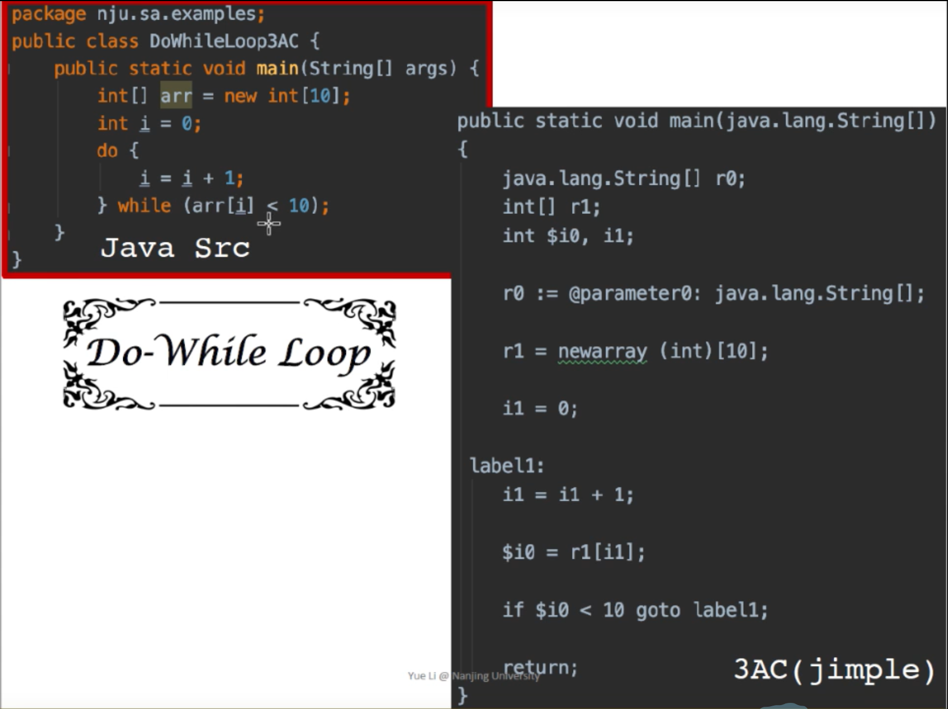The image size is (948, 709).
Task: Click the 'i = i + 1;' Java statement
Action: tap(191, 178)
